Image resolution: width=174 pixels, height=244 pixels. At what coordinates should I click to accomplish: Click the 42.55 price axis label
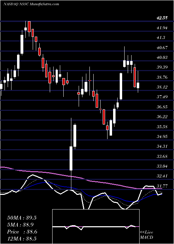tap(162, 18)
